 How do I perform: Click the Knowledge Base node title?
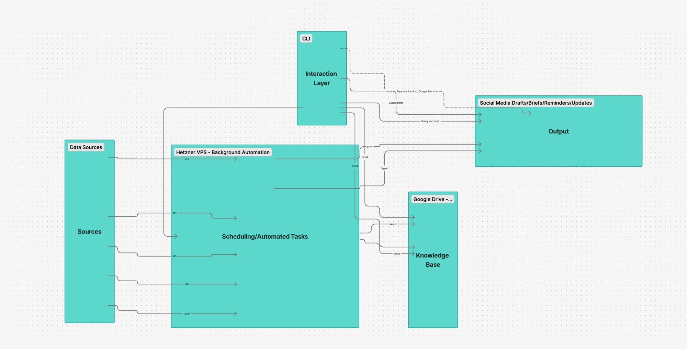[x=432, y=260]
